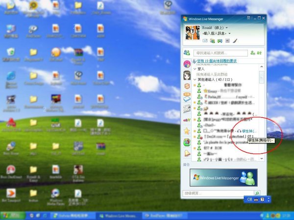Select the Internet Explorer desktop icon
Screen dimensions: 294x220
point(11,80)
